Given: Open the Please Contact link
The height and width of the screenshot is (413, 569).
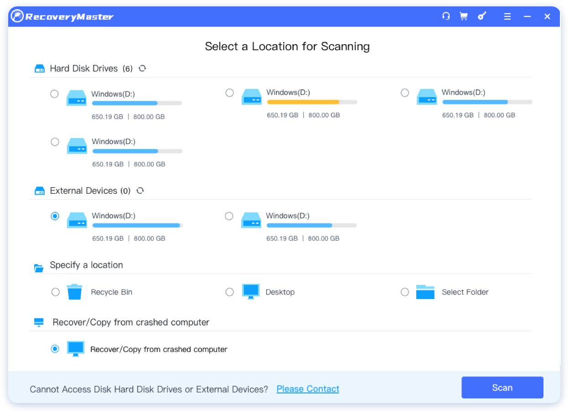Looking at the screenshot, I should pos(308,389).
